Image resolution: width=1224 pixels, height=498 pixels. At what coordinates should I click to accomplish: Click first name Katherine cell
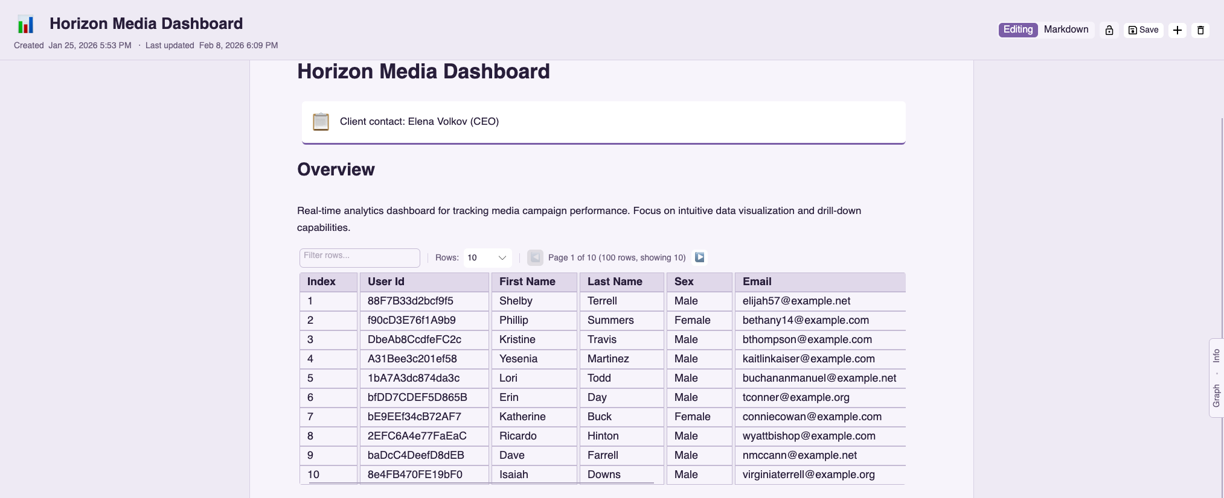click(x=534, y=417)
